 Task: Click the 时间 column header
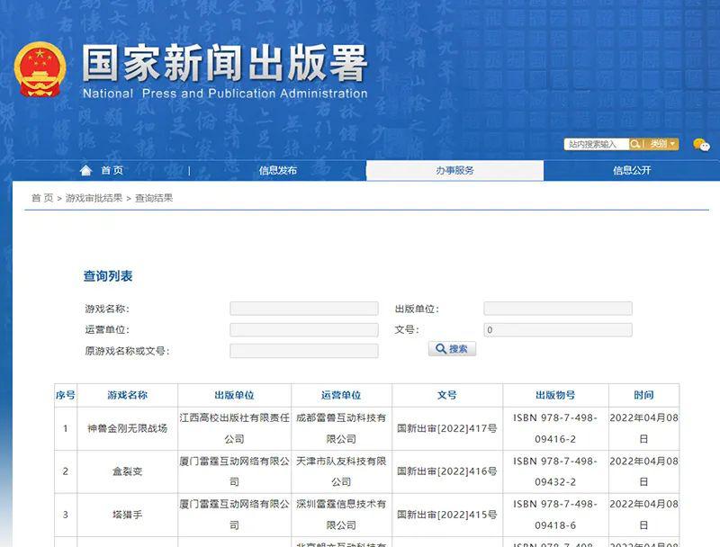(643, 395)
